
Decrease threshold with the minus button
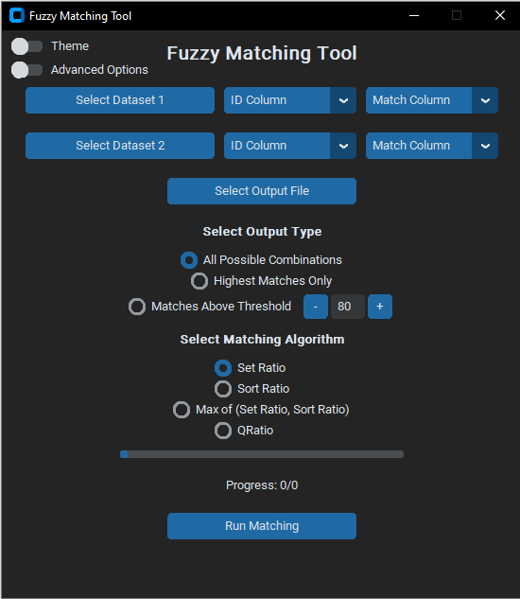pos(316,307)
